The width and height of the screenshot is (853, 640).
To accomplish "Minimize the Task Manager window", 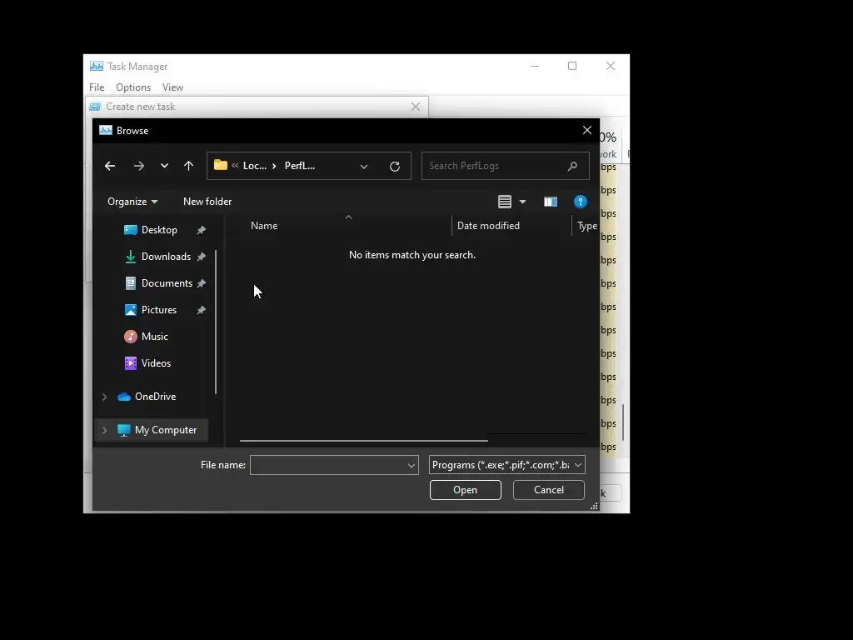I will point(535,66).
